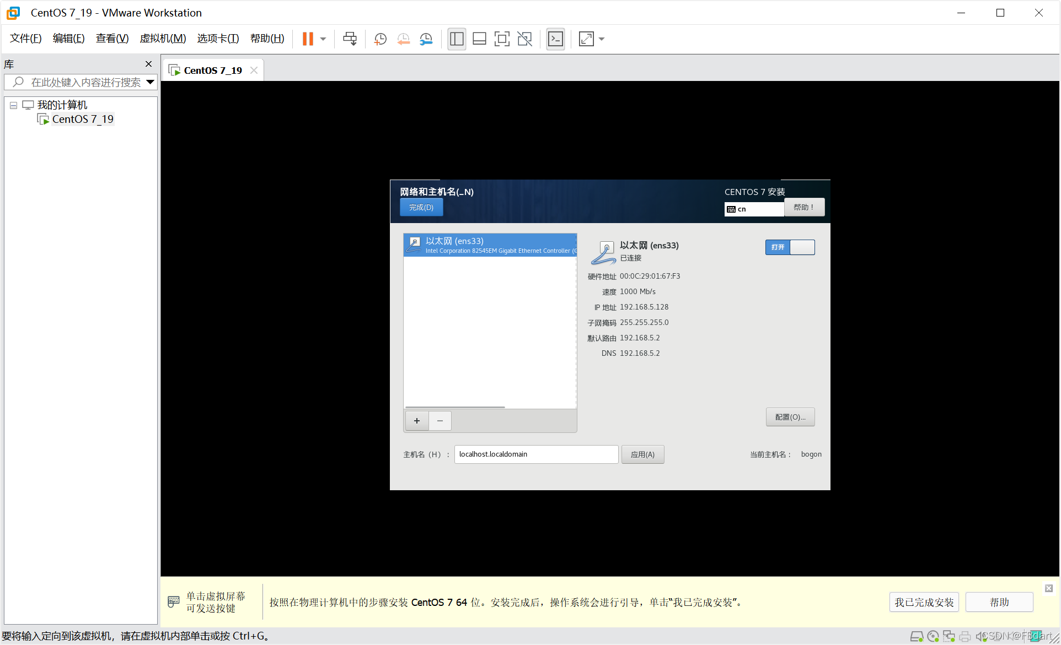The height and width of the screenshot is (645, 1061).
Task: Switch to Unity mode icon
Action: click(x=525, y=39)
